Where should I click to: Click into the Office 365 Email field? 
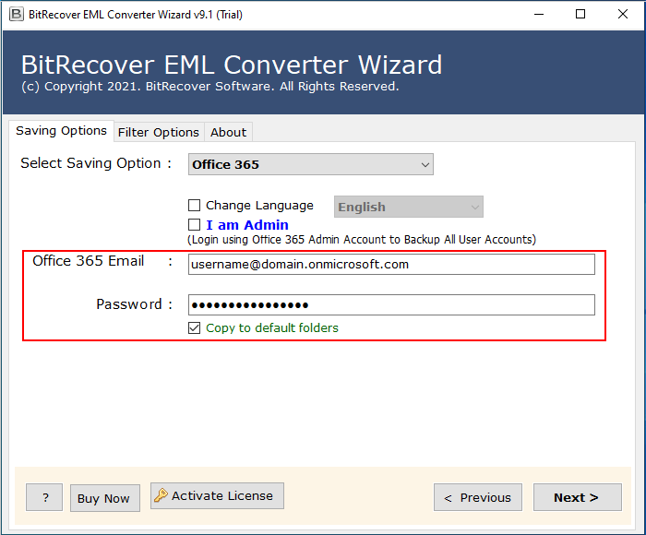tap(391, 265)
